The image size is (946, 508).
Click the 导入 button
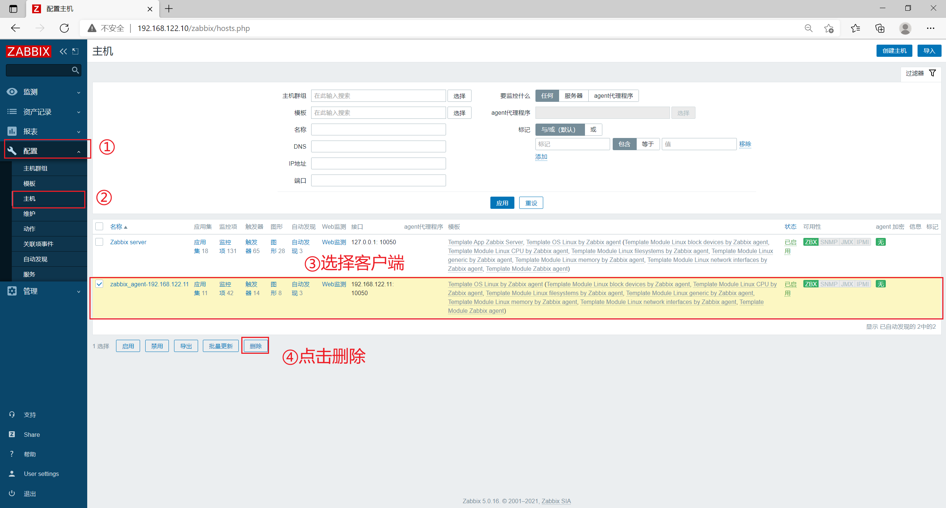pyautogui.click(x=929, y=51)
